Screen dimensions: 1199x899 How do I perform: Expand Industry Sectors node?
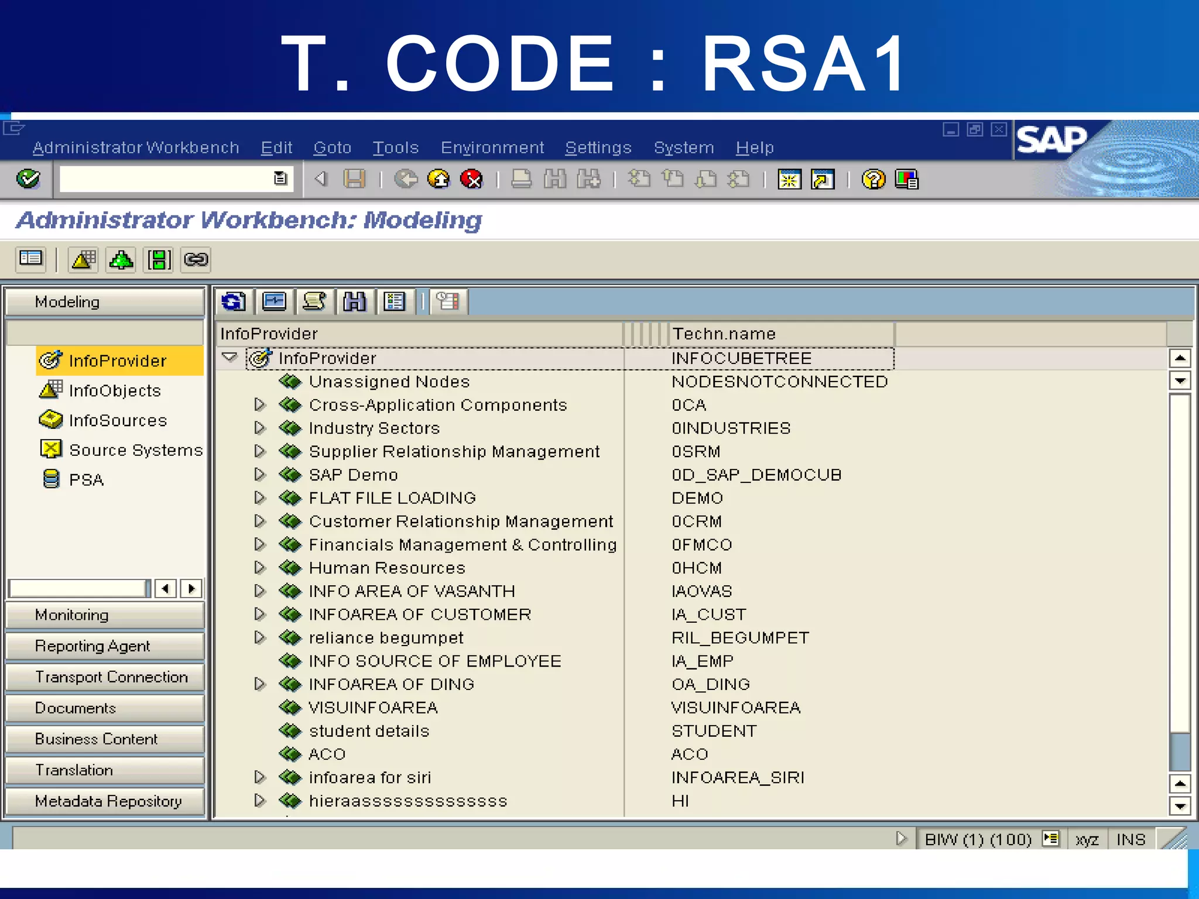259,428
